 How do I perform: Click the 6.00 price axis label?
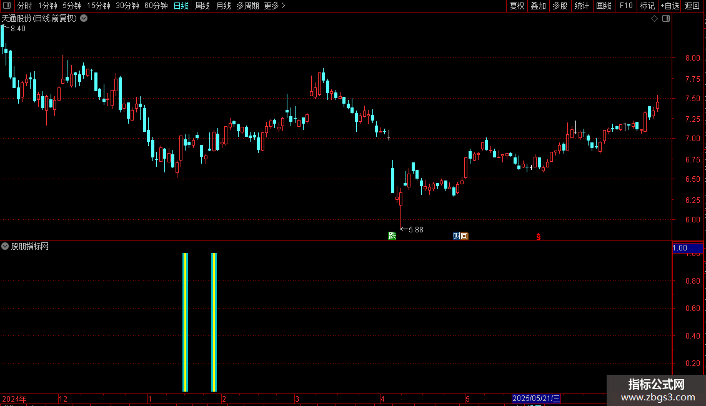point(692,220)
